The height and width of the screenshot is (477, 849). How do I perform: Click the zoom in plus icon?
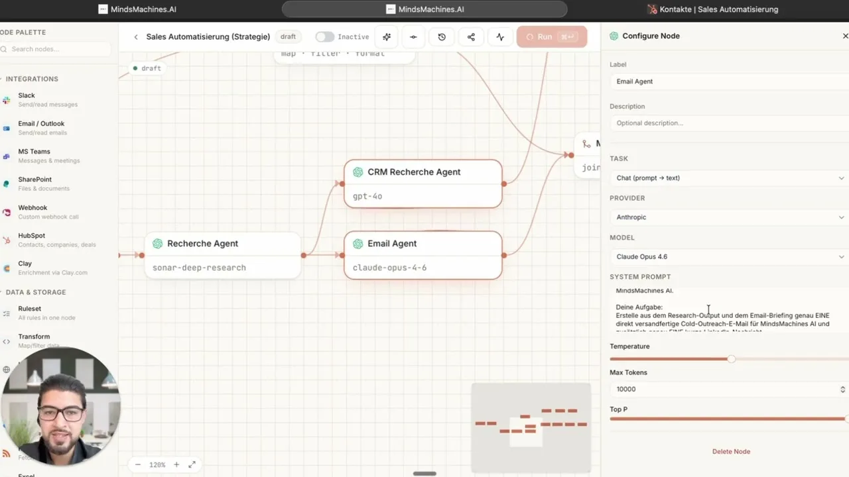(x=176, y=464)
